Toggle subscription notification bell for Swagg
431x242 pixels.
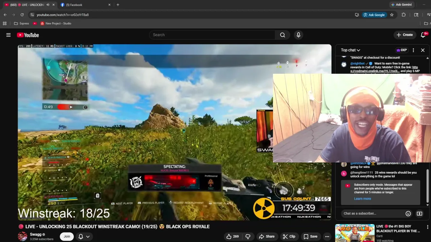(x=81, y=236)
